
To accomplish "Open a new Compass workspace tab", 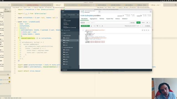I will [x=100, y=12].
